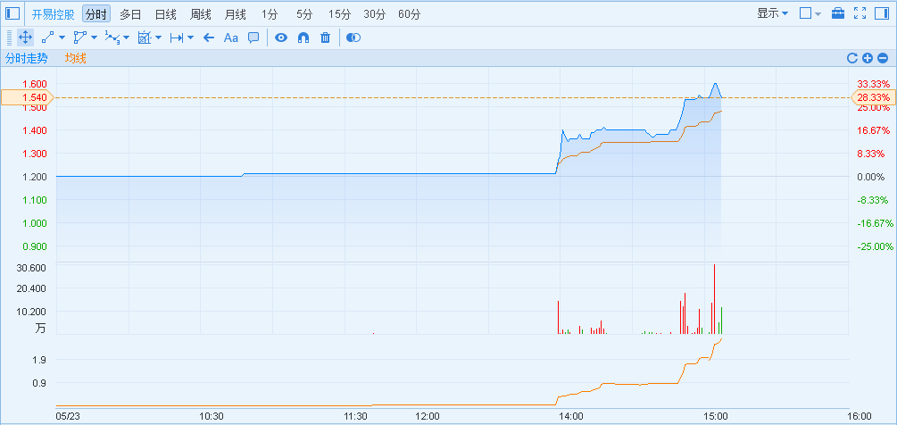Toggle drawings visibility with eye icon
Image resolution: width=897 pixels, height=425 pixels.
(281, 37)
